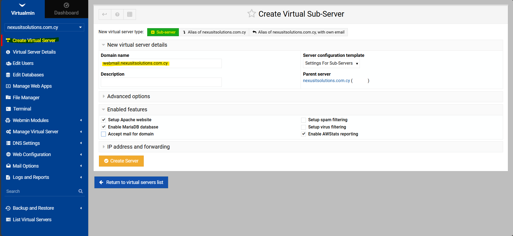
Task: Click the Dashboard speedometer icon
Action: coord(67,5)
